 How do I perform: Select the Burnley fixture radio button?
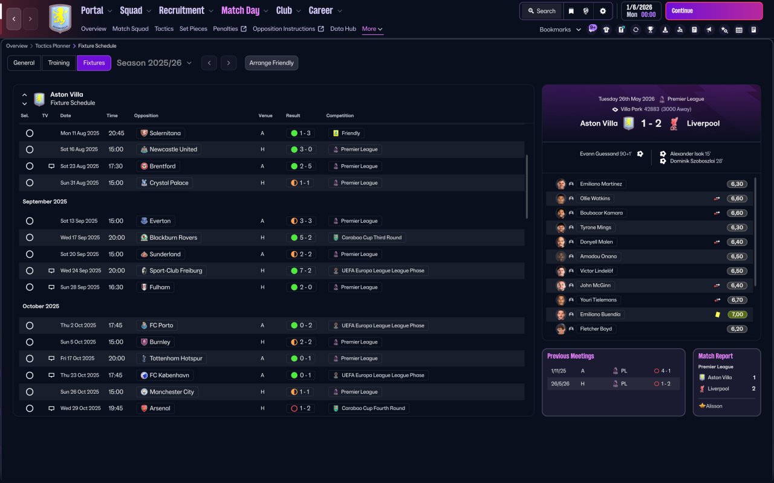point(30,342)
